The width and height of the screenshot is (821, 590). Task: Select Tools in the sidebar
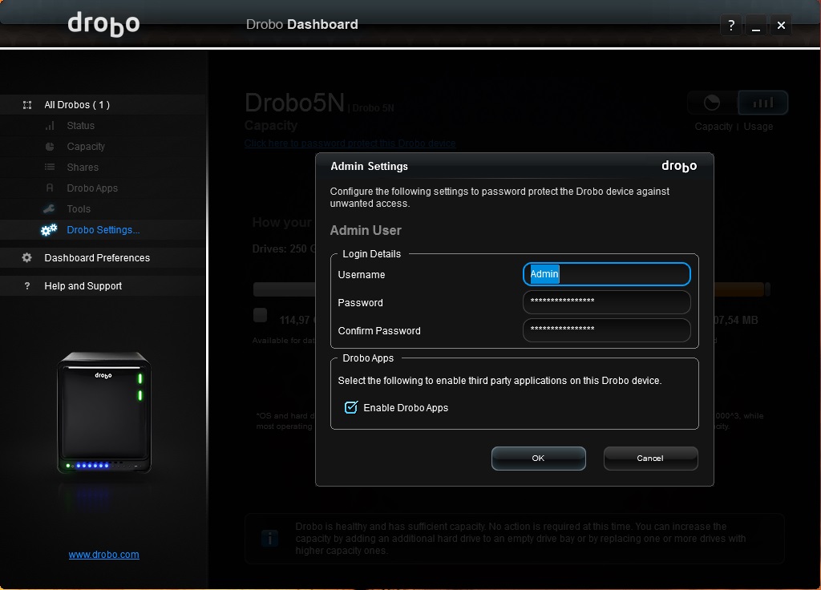79,209
